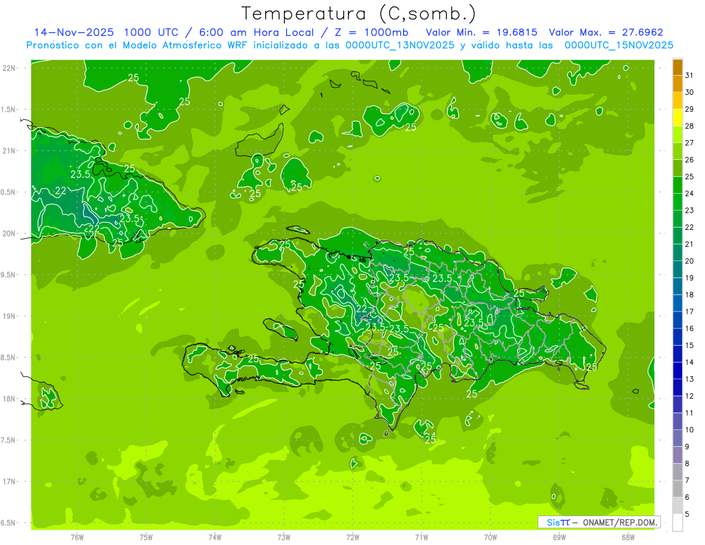This screenshot has width=705, height=545.
Task: Click the 68W longitude axis label
Action: 627,537
